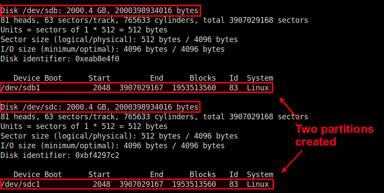This screenshot has height=193, width=384.
Task: Click the Blocks value 1953513560 for sdb1
Action: click(194, 88)
